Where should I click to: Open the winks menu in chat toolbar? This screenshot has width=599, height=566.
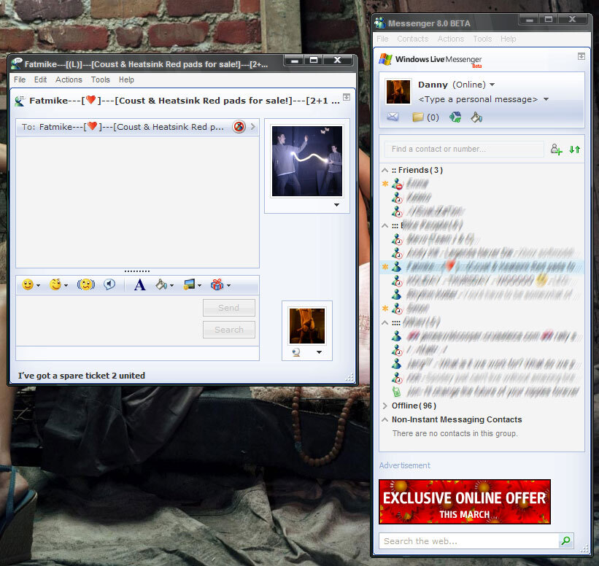tap(55, 284)
